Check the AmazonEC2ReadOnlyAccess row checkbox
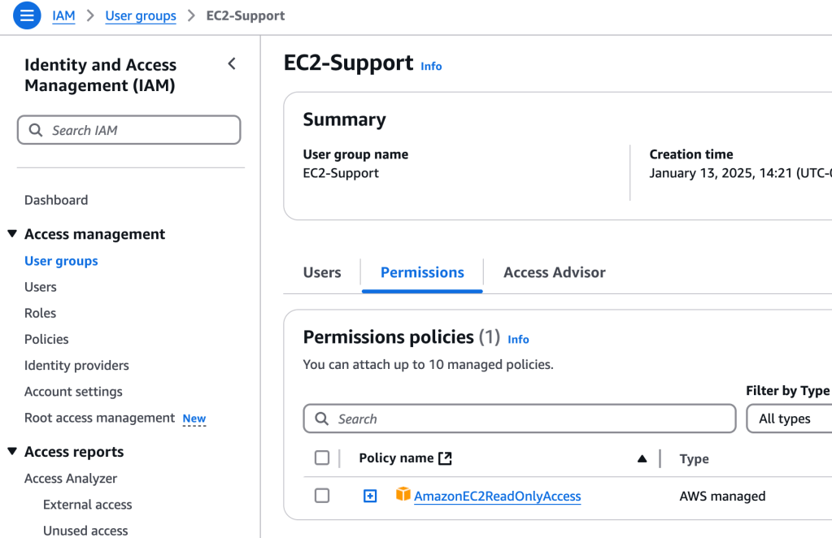The height and width of the screenshot is (538, 832). point(322,496)
